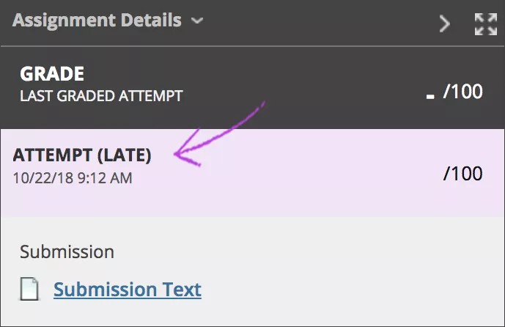This screenshot has height=327, width=505.
Task: Click the purple arrow's tail in dark header
Action: [258, 106]
